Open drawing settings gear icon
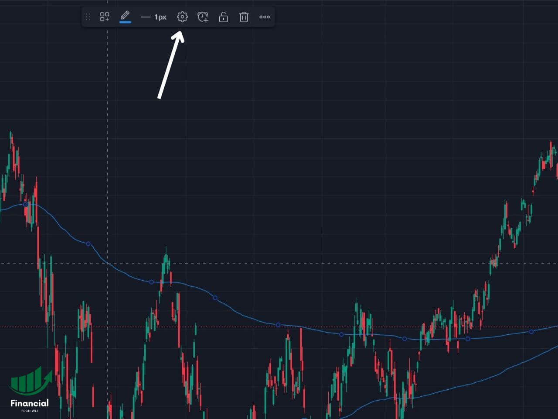Screen dimensions: 558x419 point(182,17)
